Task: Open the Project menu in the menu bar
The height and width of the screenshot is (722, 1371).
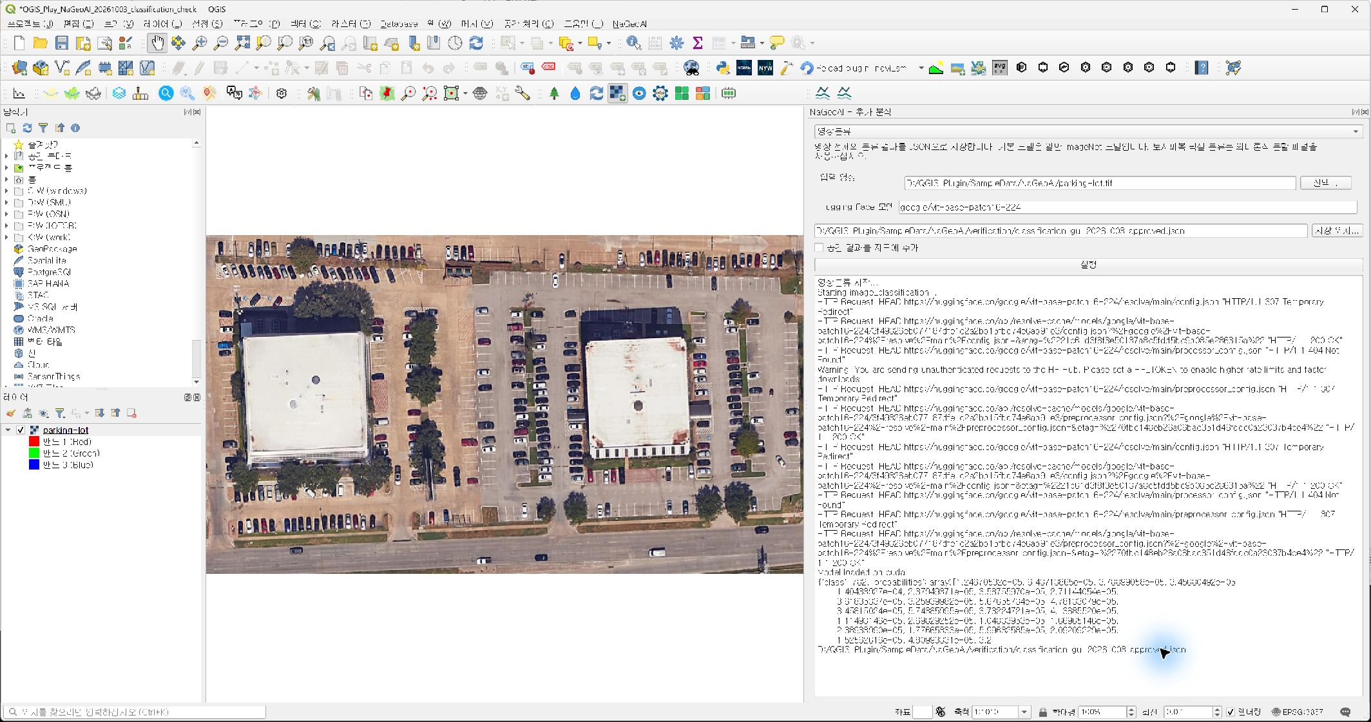Action: tap(30, 24)
